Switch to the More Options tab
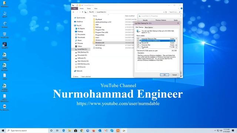Viewport: 237px width, 133px height. [x=149, y=27]
